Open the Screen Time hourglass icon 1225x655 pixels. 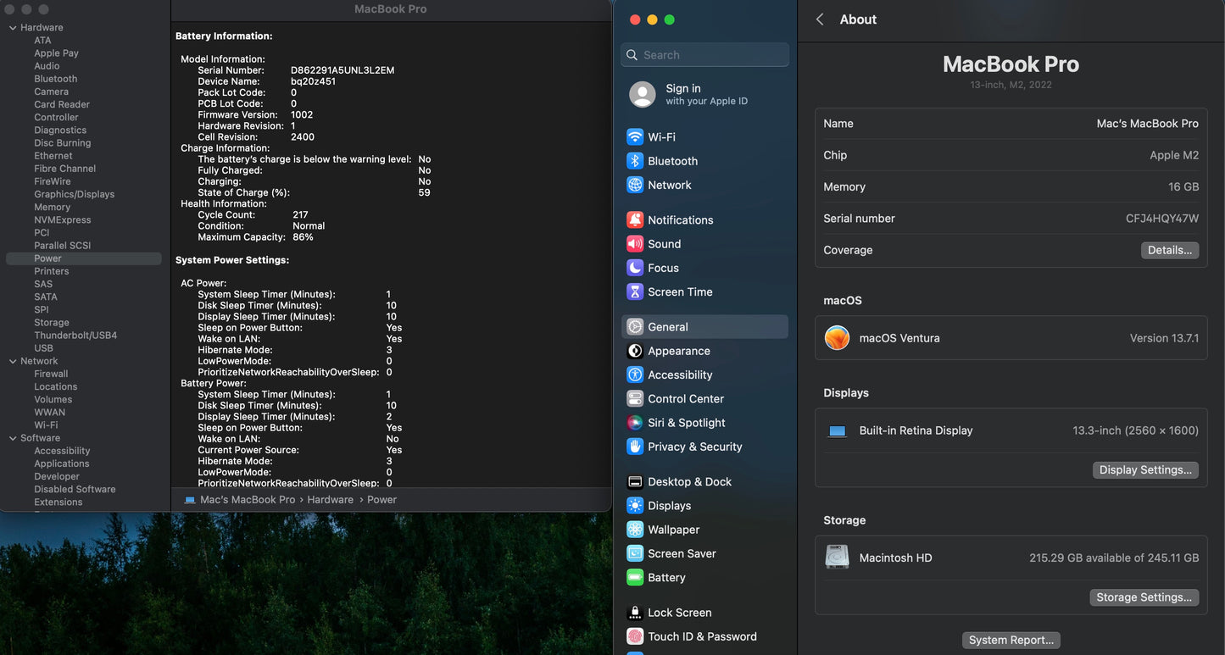634,291
